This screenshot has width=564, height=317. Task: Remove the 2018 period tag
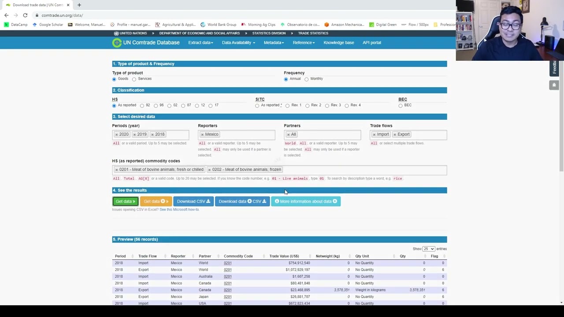point(152,134)
